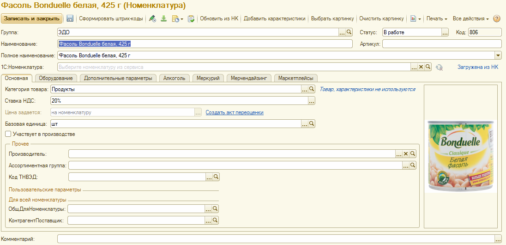This screenshot has height=245, width=506.
Task: Click magnifier in ОбщДляНоменклатуры field
Action: 215,209
